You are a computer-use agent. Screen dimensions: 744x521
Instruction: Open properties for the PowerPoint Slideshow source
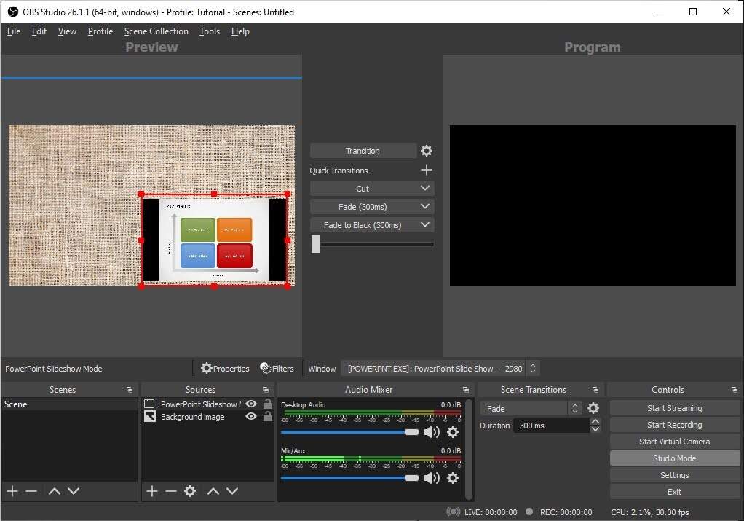(x=224, y=368)
